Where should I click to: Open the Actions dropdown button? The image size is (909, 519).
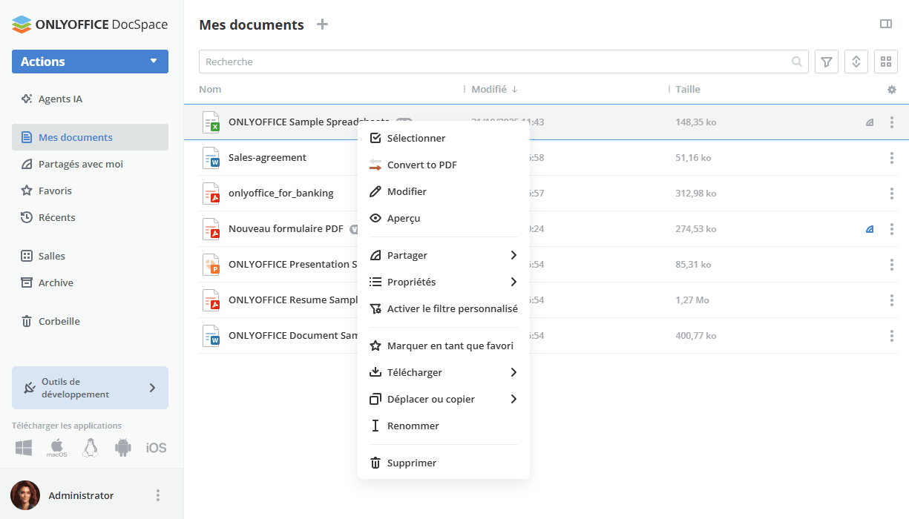tap(90, 62)
